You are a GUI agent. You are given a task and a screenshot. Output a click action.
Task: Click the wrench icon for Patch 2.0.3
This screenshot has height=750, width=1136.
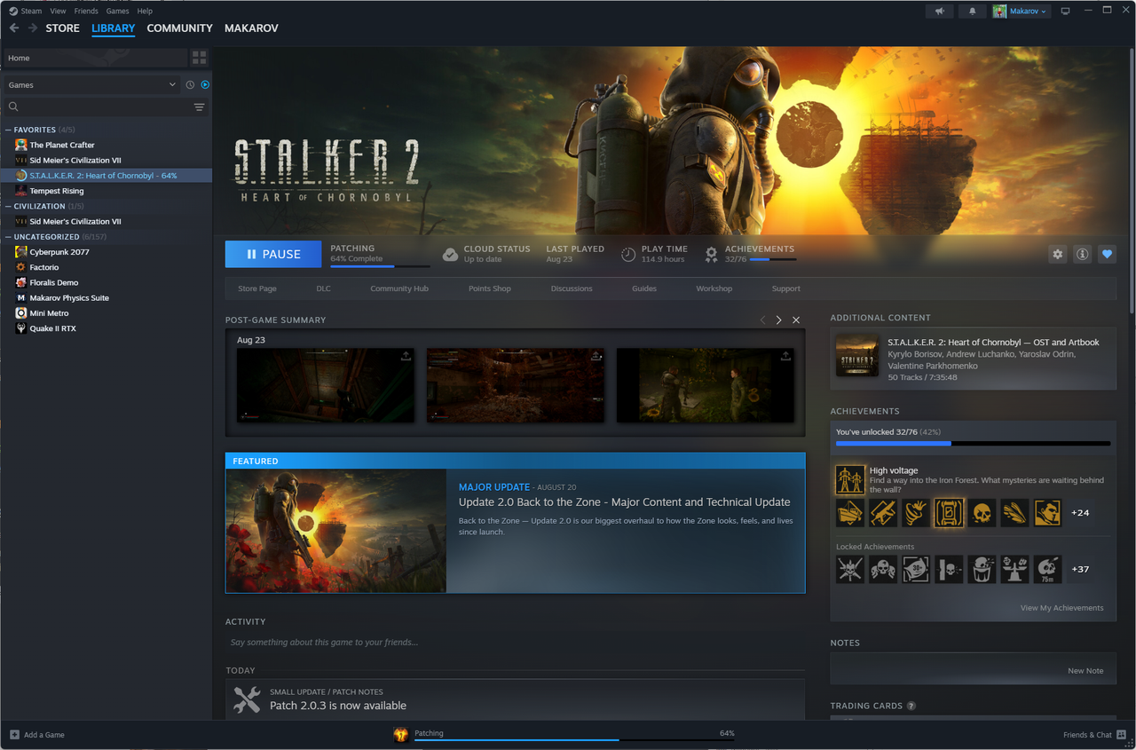[247, 699]
